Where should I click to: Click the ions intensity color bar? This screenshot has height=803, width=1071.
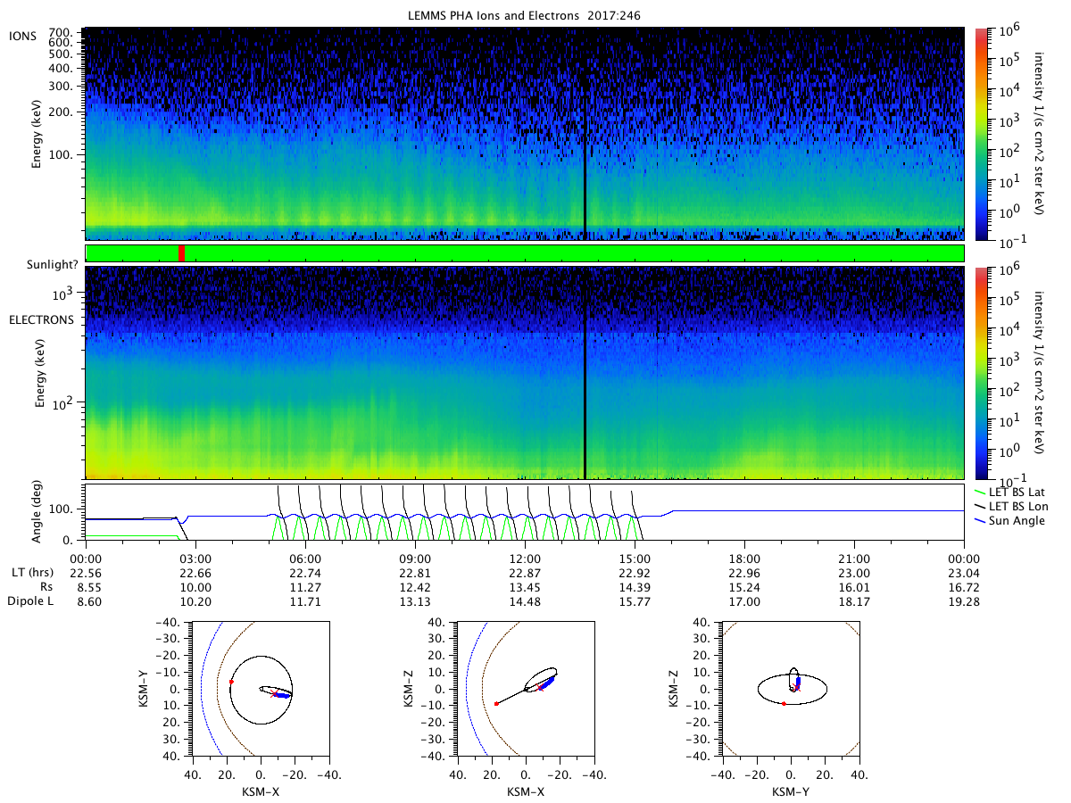[x=980, y=134]
